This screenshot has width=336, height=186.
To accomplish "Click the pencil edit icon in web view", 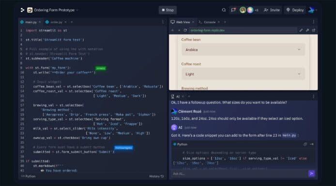I will (301, 30).
